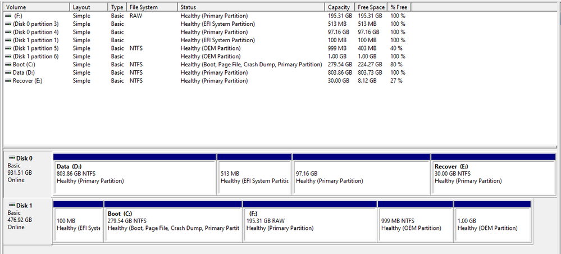Select the Data (D:) drive icon in volume list
Screen dimensions: 561x254
[x=8, y=72]
